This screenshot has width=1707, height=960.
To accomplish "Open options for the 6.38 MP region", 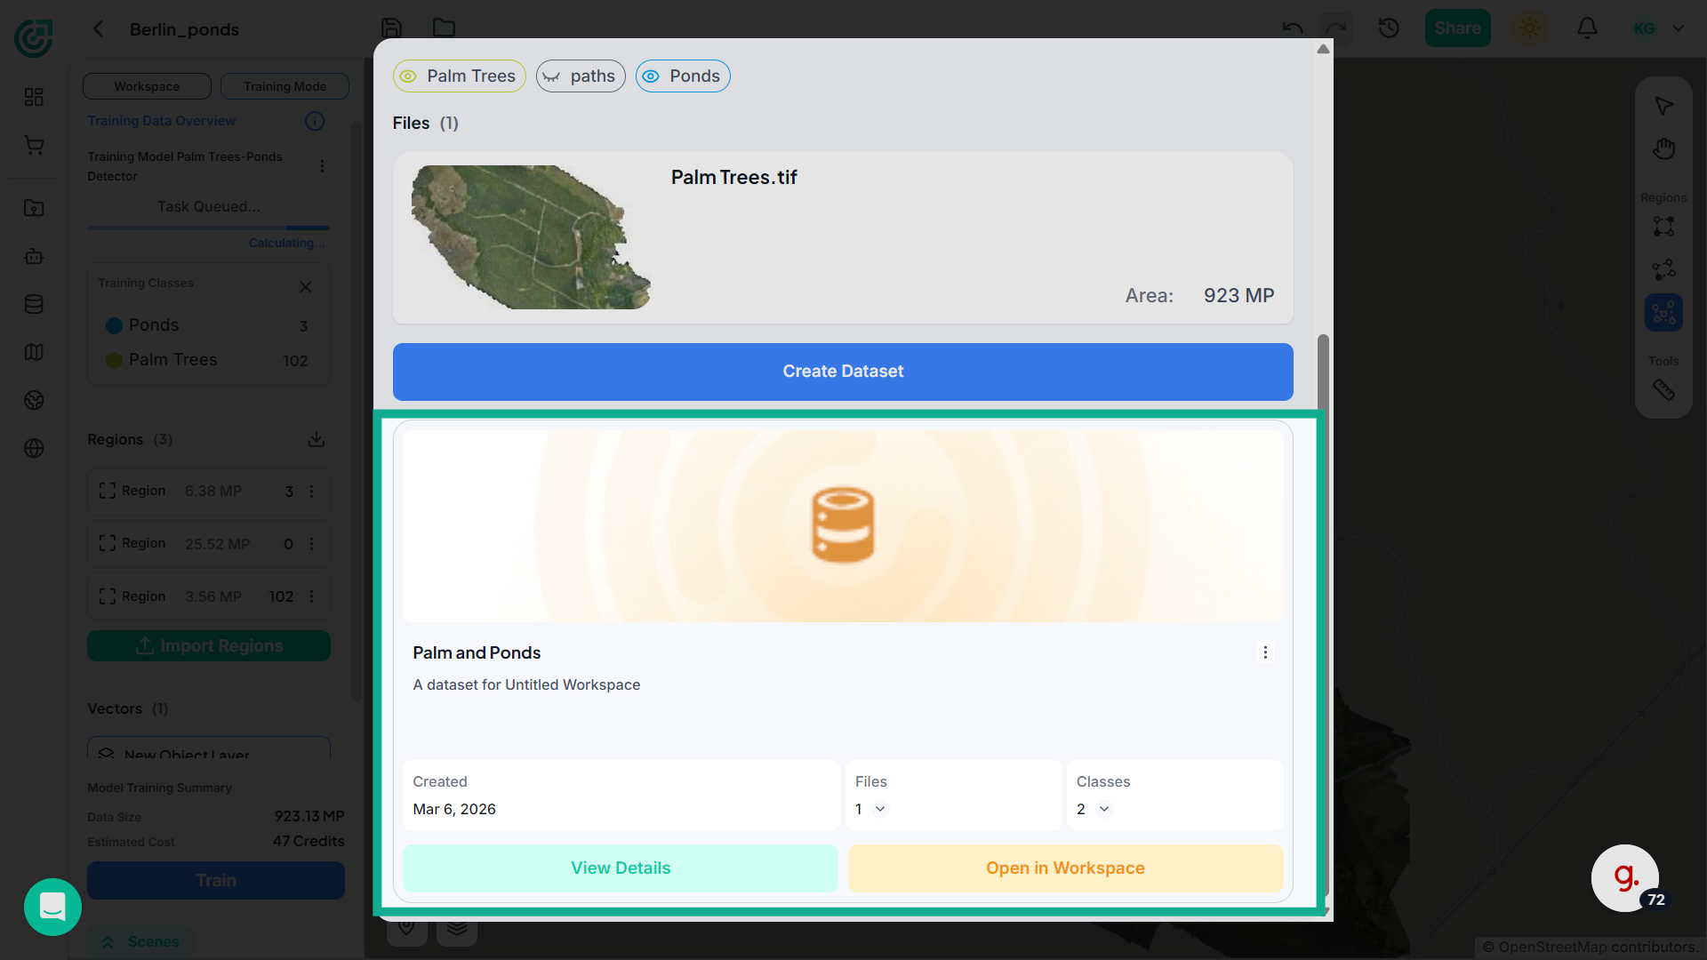I will click(311, 491).
